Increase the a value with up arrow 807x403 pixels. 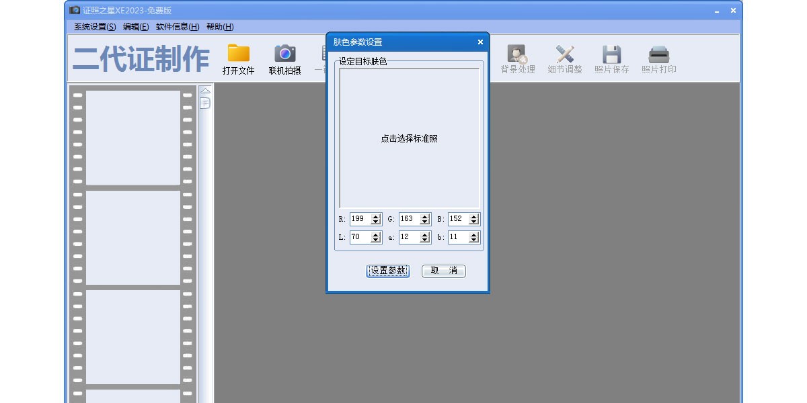tap(424, 234)
